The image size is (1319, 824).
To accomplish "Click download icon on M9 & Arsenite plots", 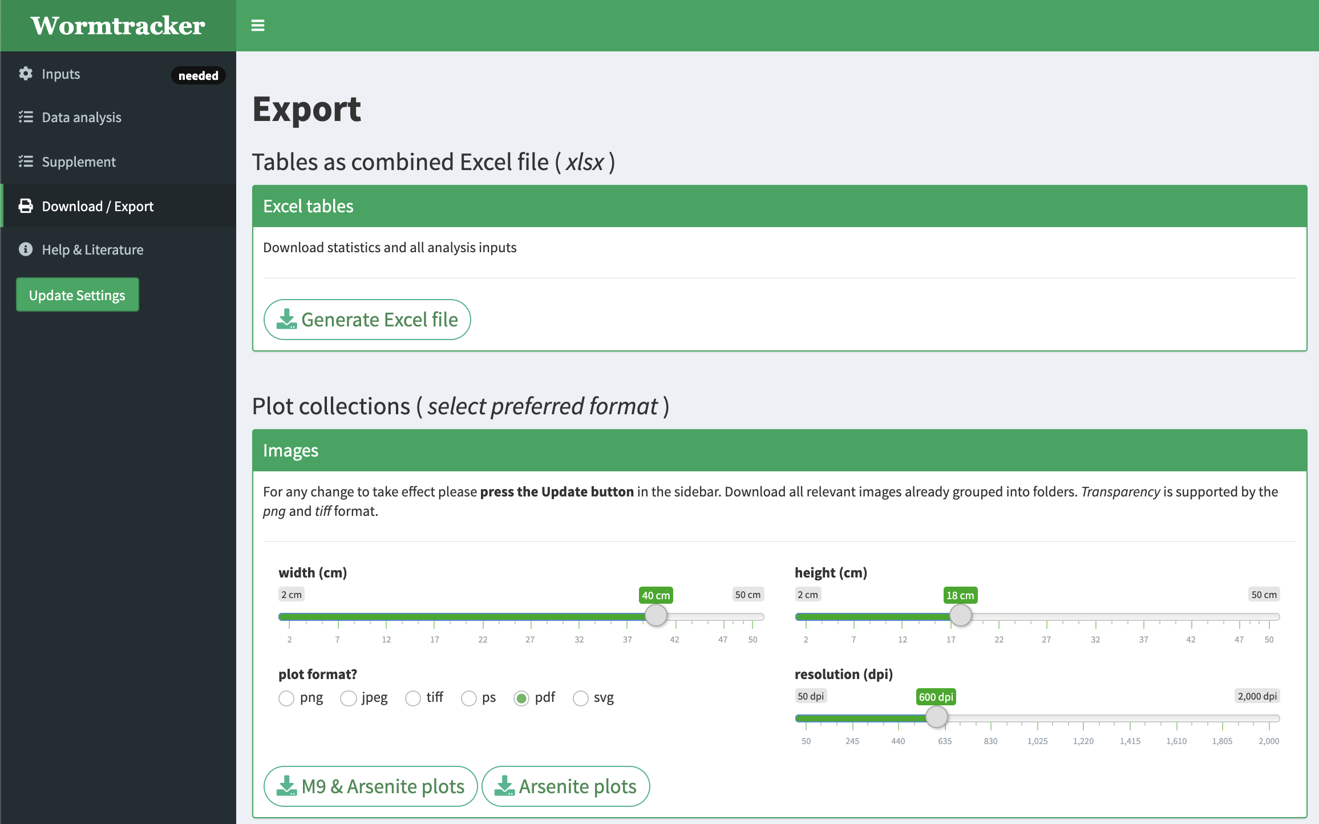I will click(x=286, y=786).
